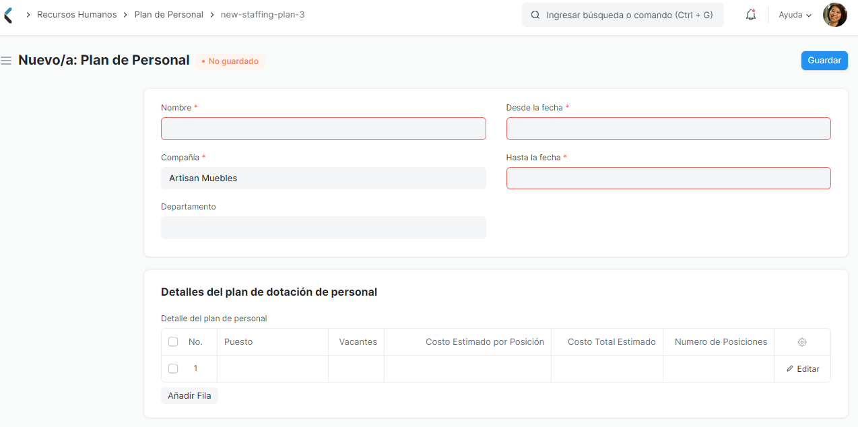Image resolution: width=858 pixels, height=427 pixels.
Task: Save the plan with the Guardar button
Action: [824, 60]
